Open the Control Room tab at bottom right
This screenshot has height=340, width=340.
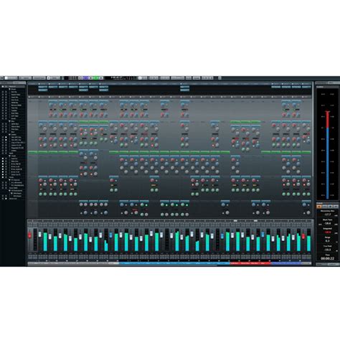[334, 264]
